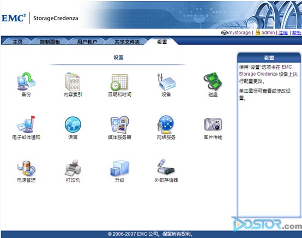
Task: Open the 设备 device settings icon
Action: [166, 81]
